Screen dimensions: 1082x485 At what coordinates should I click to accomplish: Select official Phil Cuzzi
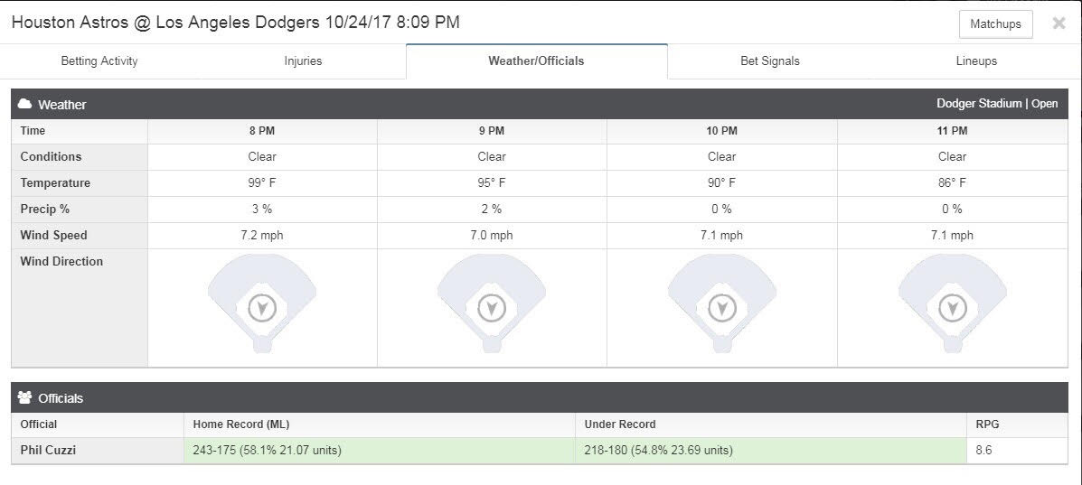tap(48, 451)
